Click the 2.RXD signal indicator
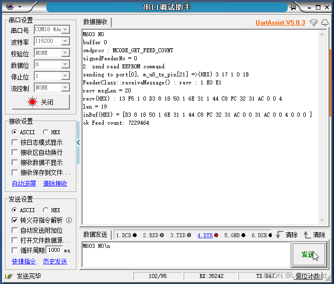 click(x=153, y=235)
